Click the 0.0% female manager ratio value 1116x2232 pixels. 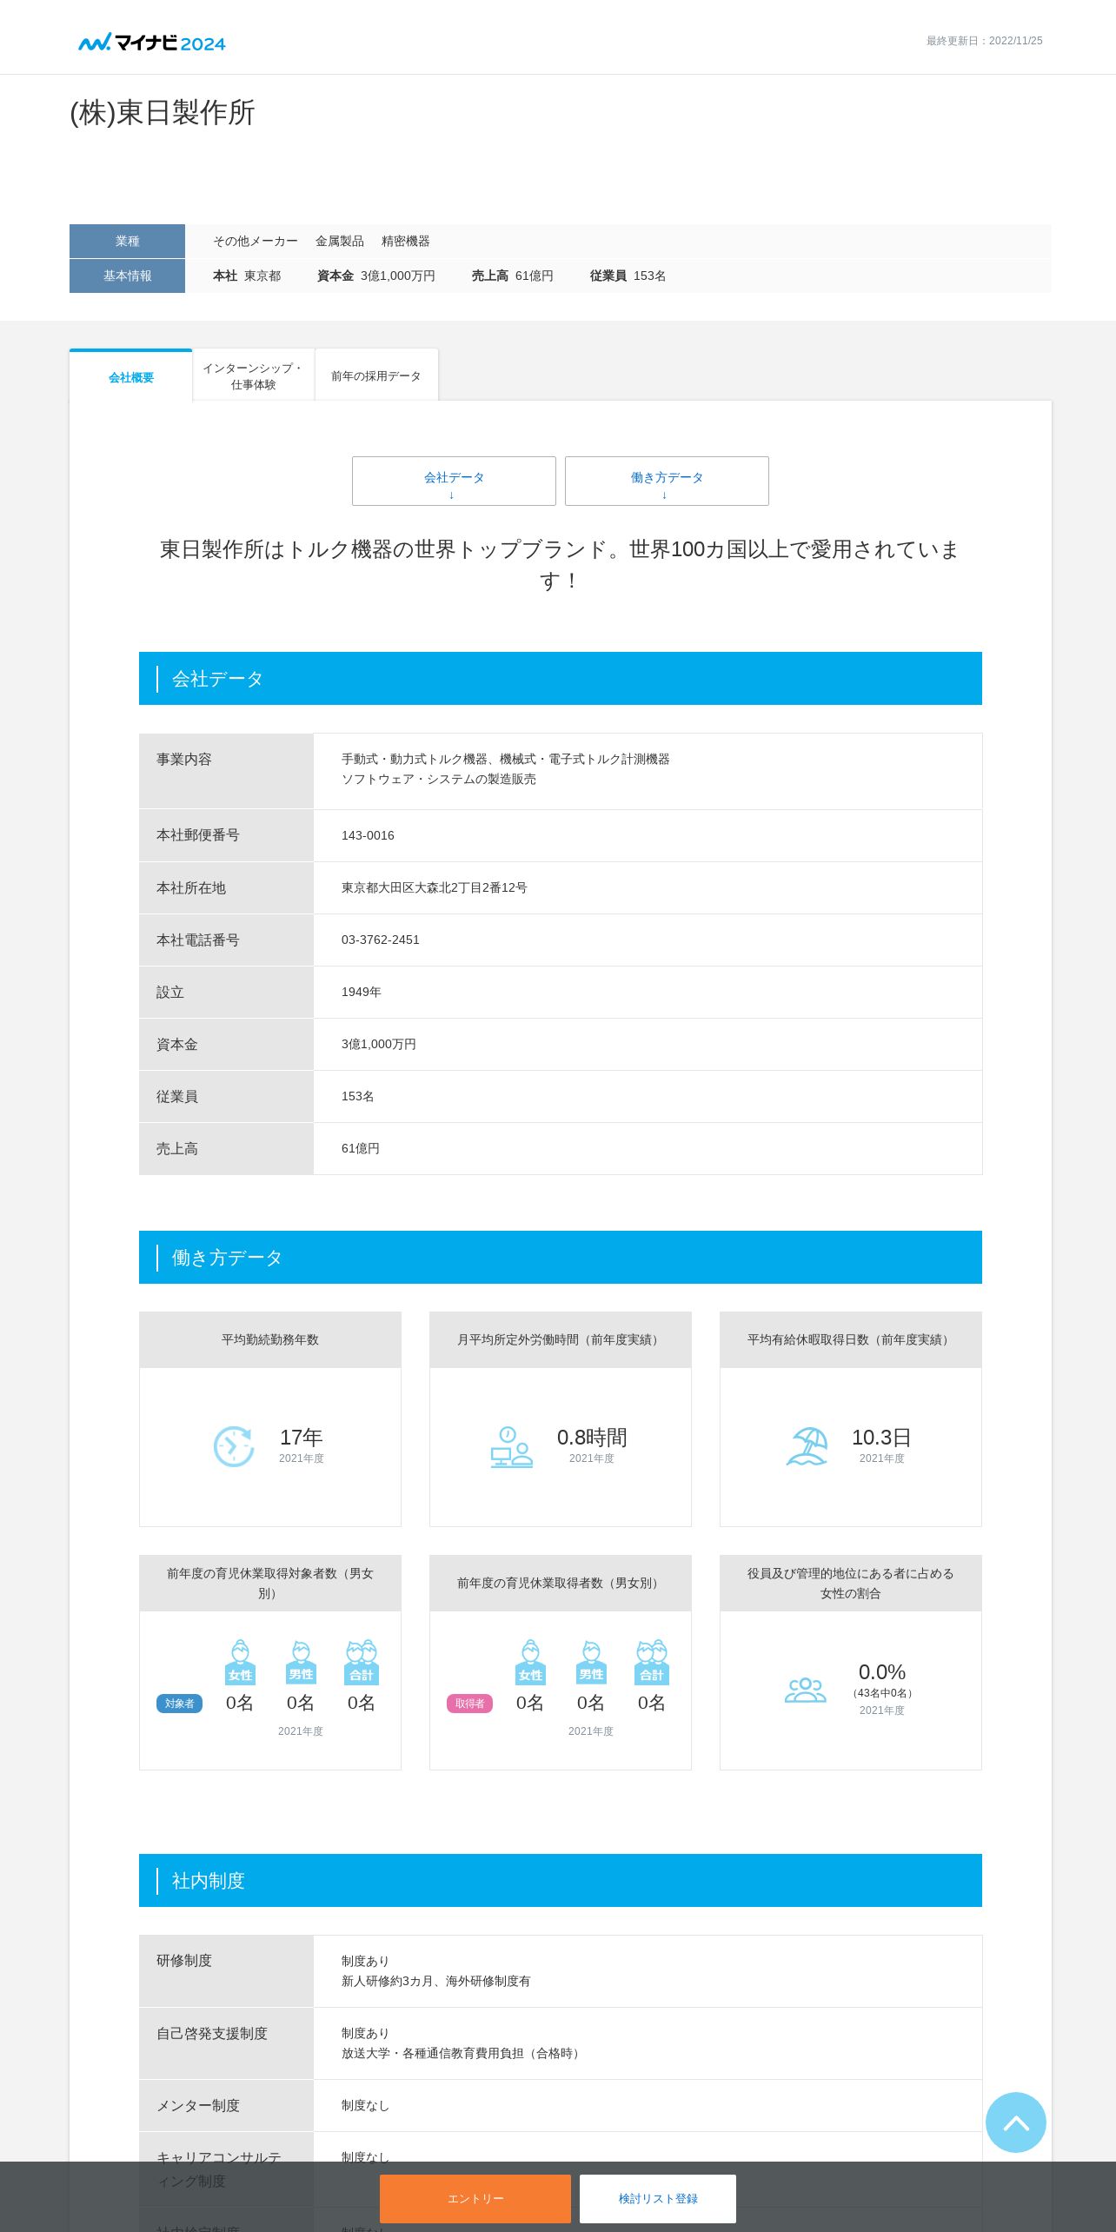coord(882,1671)
